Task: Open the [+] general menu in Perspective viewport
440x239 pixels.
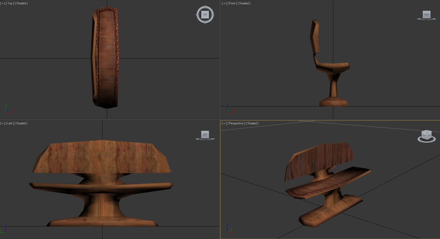Action: (x=224, y=123)
